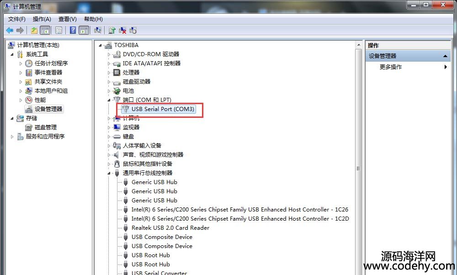Viewport: 457px width, 275px height.
Task: Click the device list scrollbar up arrow
Action: [x=358, y=45]
